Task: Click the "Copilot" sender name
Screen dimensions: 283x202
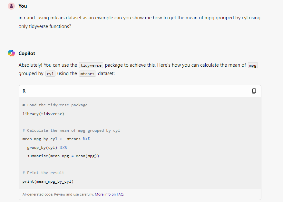Action: [27, 53]
